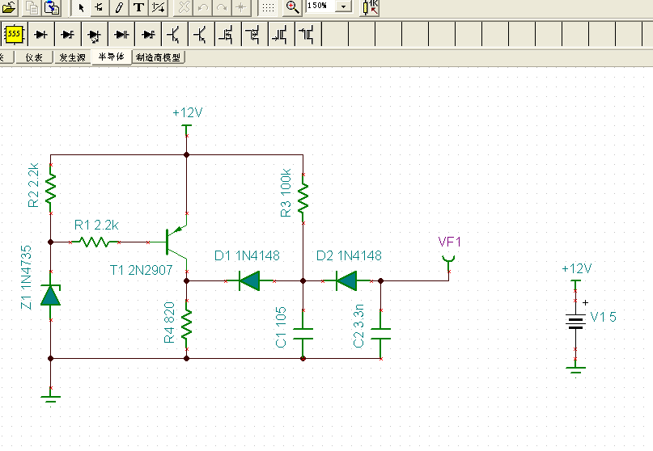Switch to the 仪表 tab

point(34,57)
